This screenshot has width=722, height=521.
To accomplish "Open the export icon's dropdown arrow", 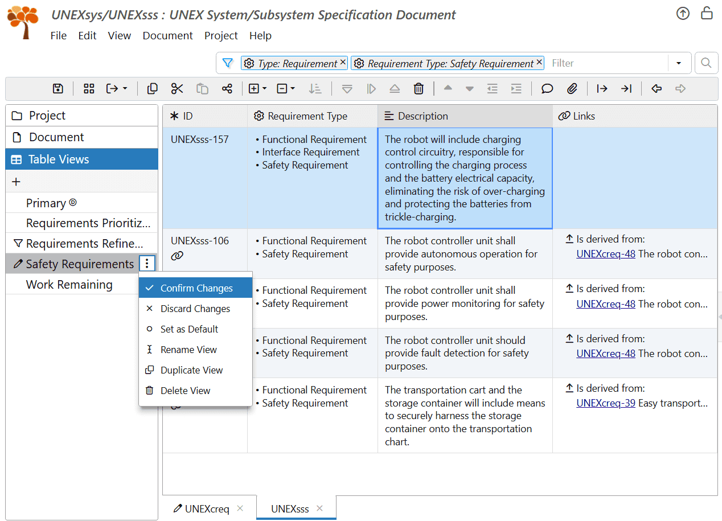I will coord(124,88).
